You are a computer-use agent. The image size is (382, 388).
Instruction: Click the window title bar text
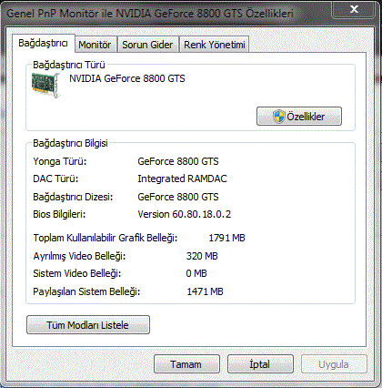click(150, 14)
